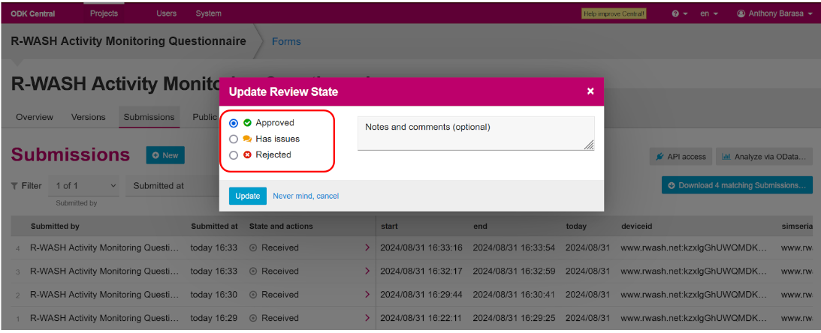Close the Update Review State dialog
821x333 pixels.
(x=590, y=91)
